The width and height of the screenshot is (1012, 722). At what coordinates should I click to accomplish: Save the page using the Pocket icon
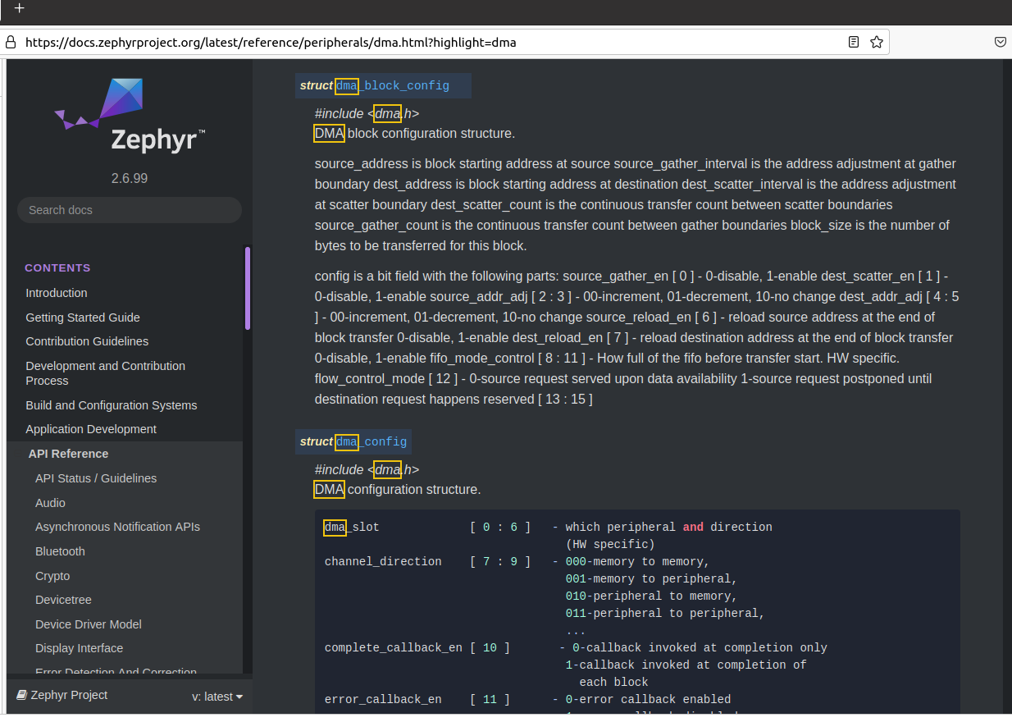click(1000, 42)
